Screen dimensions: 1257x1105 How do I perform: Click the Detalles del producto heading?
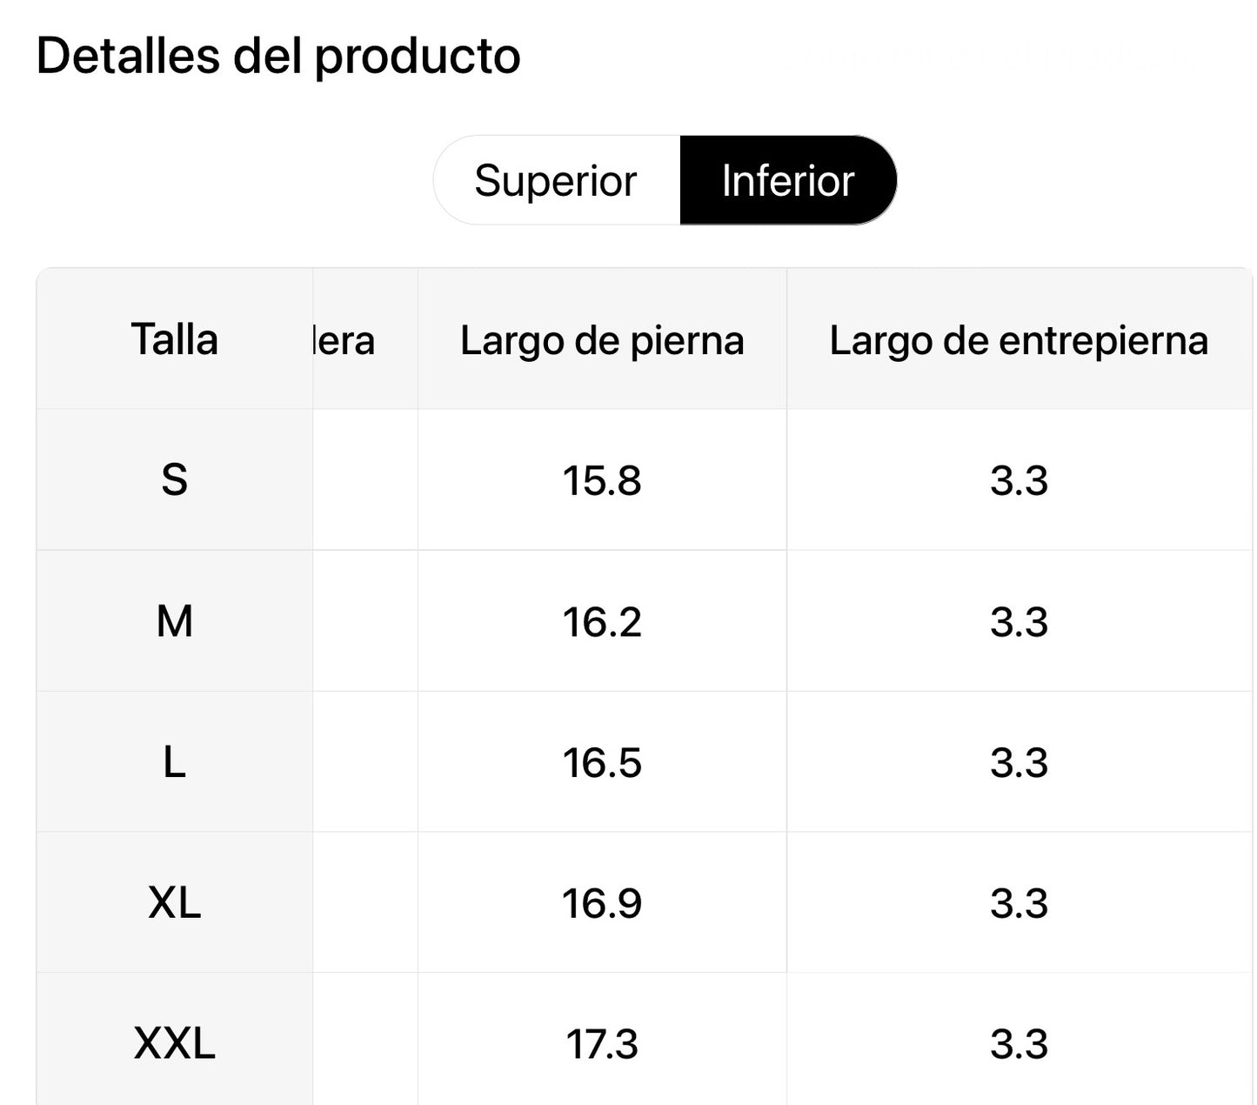coord(278,57)
